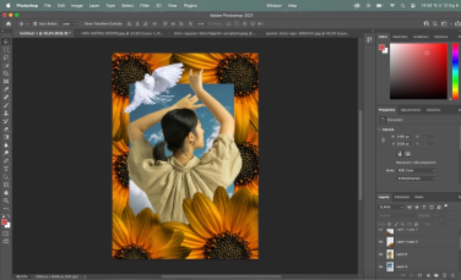
Task: Click the canvas width input field
Action: pyautogui.click(x=403, y=137)
